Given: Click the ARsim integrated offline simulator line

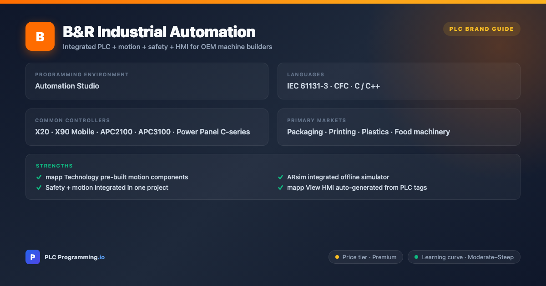Looking at the screenshot, I should 338,177.
